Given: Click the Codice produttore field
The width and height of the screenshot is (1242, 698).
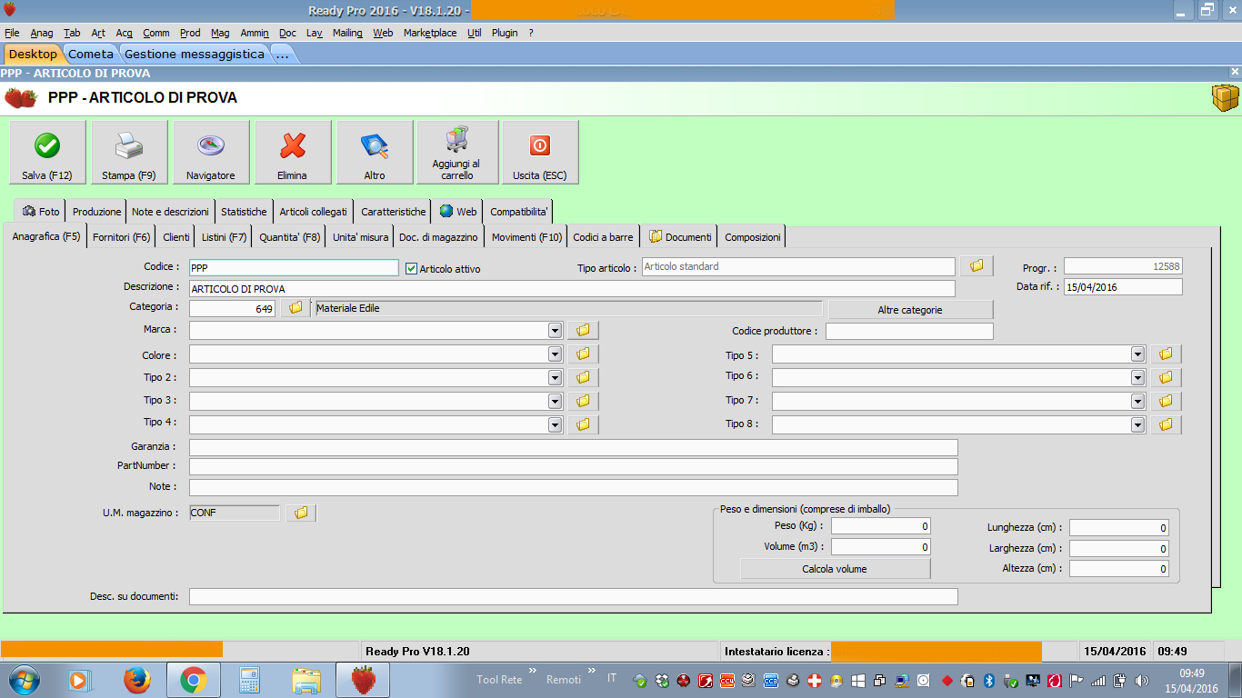Looking at the screenshot, I should click(x=909, y=332).
